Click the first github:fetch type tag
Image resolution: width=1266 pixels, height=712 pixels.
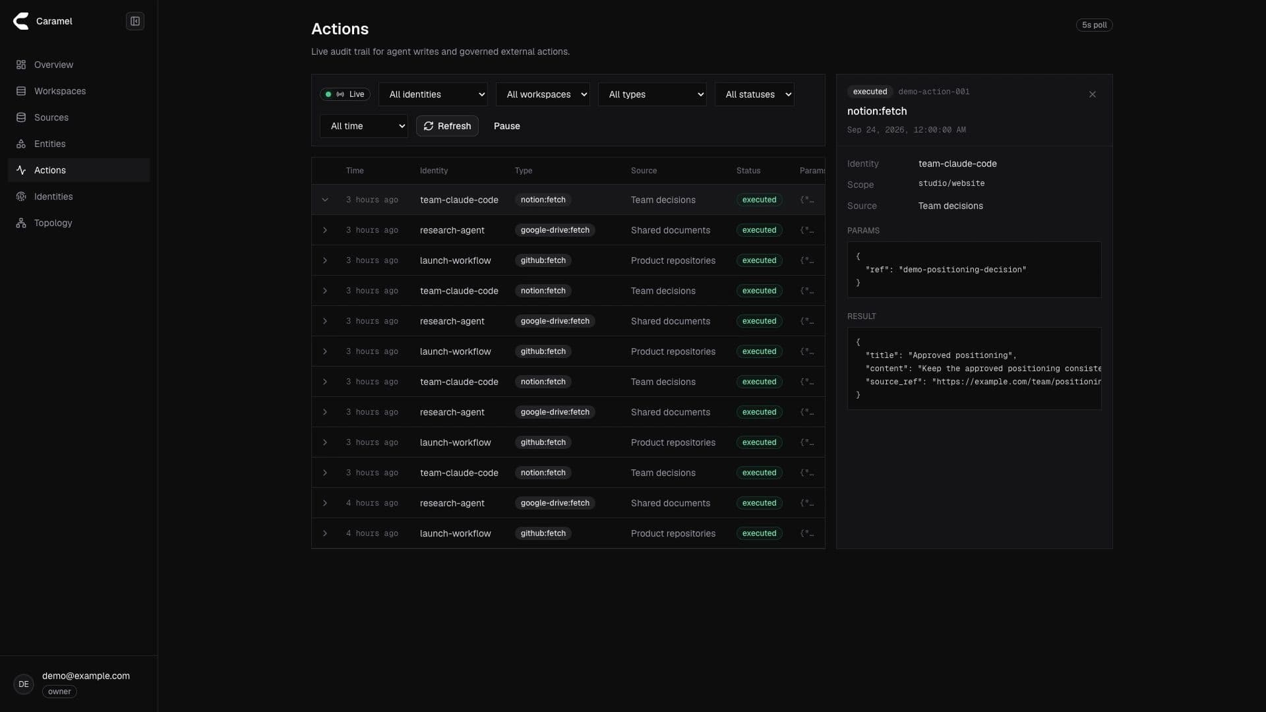(543, 260)
